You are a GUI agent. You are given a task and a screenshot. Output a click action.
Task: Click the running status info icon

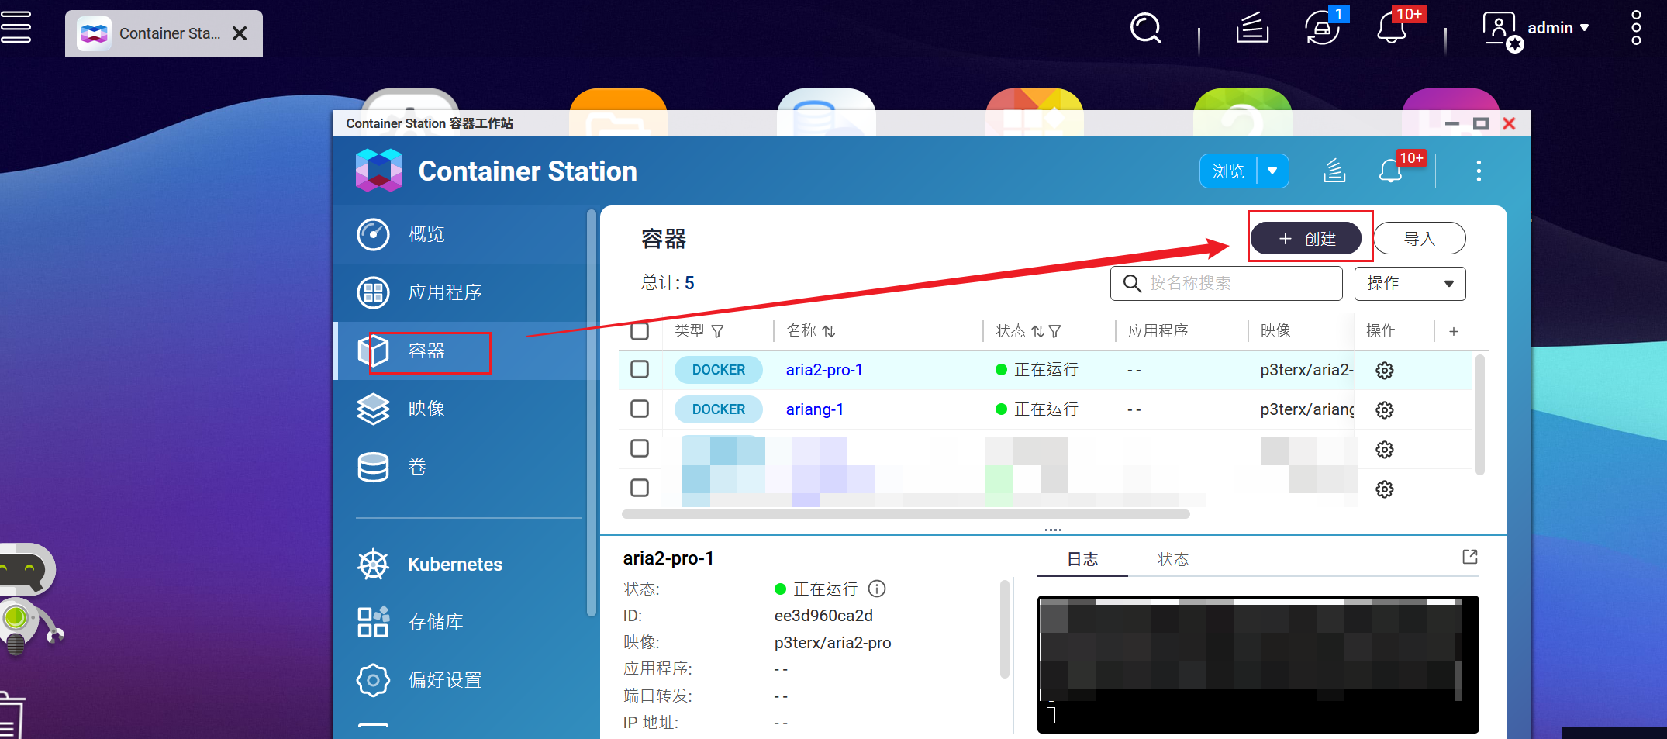point(877,589)
